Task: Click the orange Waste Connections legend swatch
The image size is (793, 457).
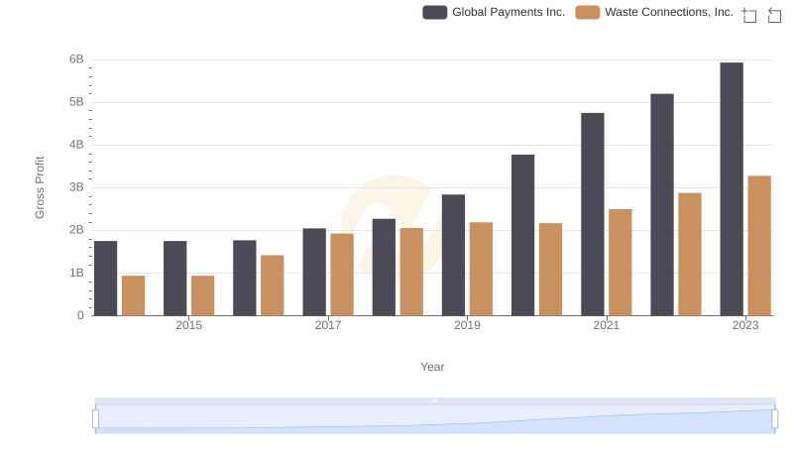Action: (x=588, y=12)
